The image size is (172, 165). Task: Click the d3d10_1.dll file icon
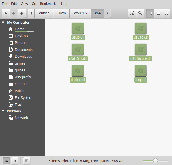(x=78, y=49)
